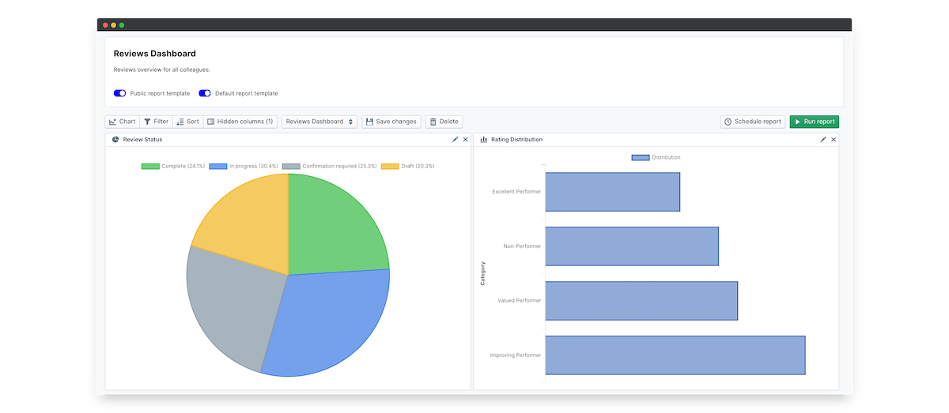
Task: Click the Non-Performer axis label
Action: click(x=522, y=246)
